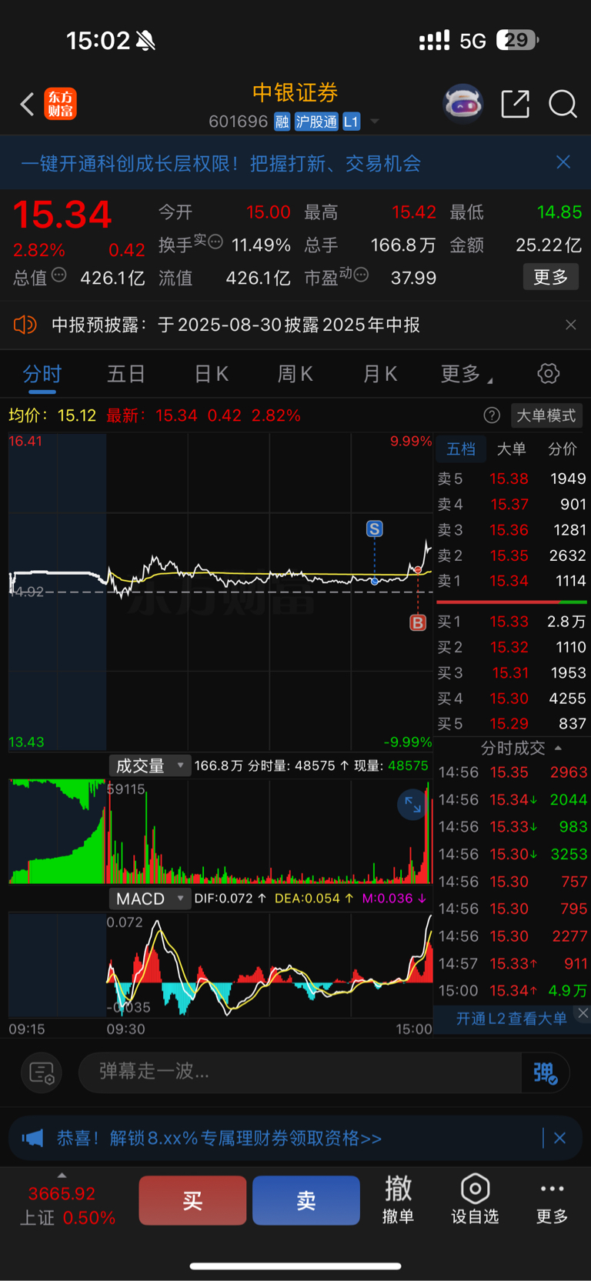This screenshot has height=1281, width=591.
Task: Tap the 沪股通 badge
Action: click(316, 122)
